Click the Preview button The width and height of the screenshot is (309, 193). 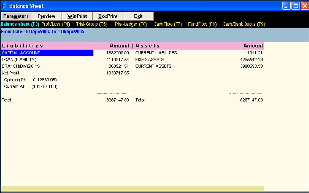coord(46,16)
